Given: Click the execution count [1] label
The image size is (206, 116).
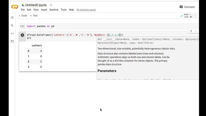Looking at the screenshot, I should click(22, 26).
